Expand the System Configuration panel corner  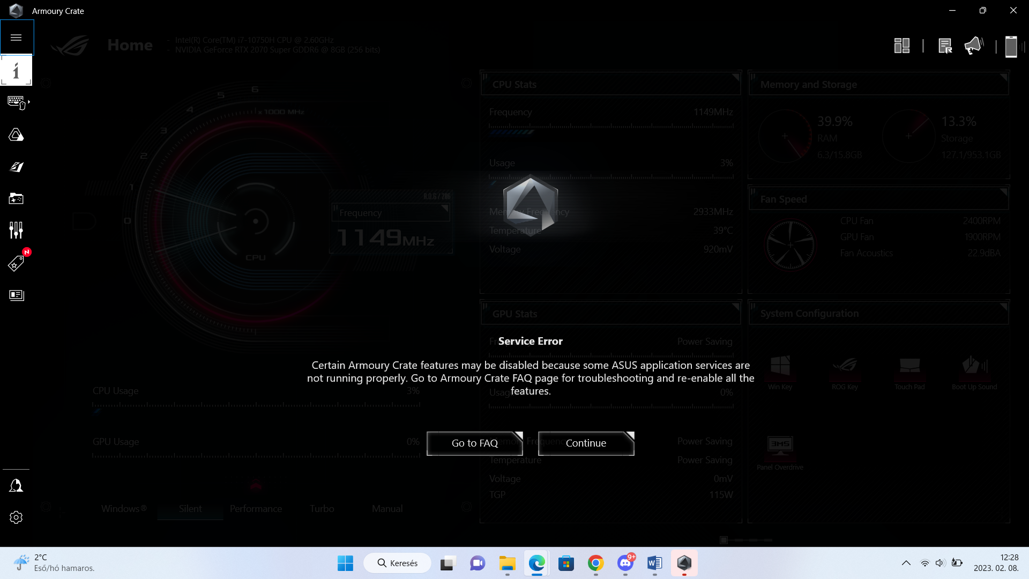coord(1003,307)
